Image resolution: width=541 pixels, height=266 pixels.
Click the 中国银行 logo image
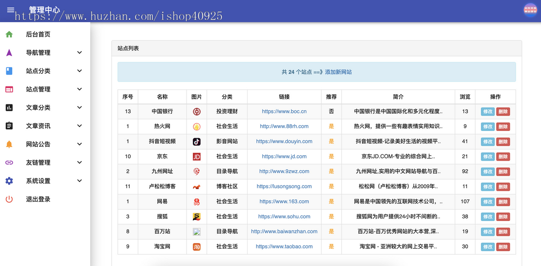coord(197,112)
